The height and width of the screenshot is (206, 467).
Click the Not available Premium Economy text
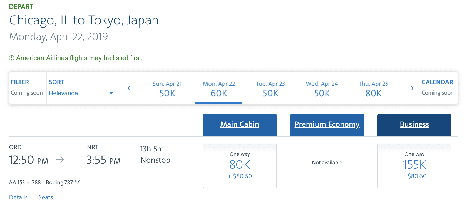[x=327, y=163]
